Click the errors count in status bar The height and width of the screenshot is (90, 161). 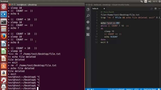[89, 89]
